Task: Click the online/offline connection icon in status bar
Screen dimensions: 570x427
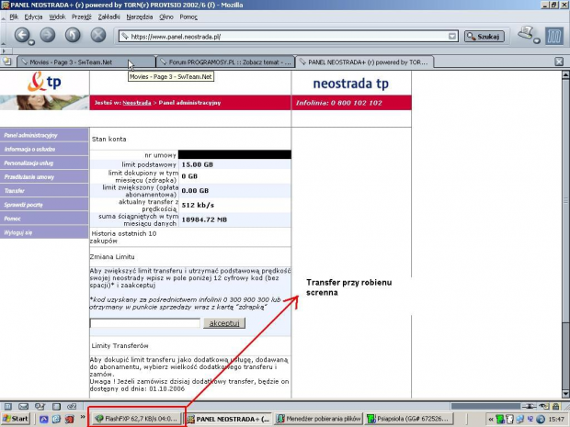Action: pyautogui.click(x=530, y=406)
